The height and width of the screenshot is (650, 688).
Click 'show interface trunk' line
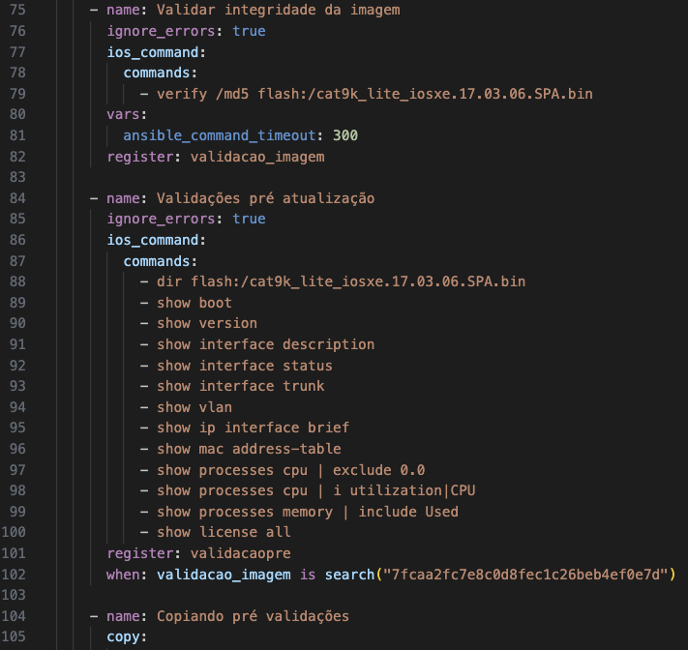point(241,386)
